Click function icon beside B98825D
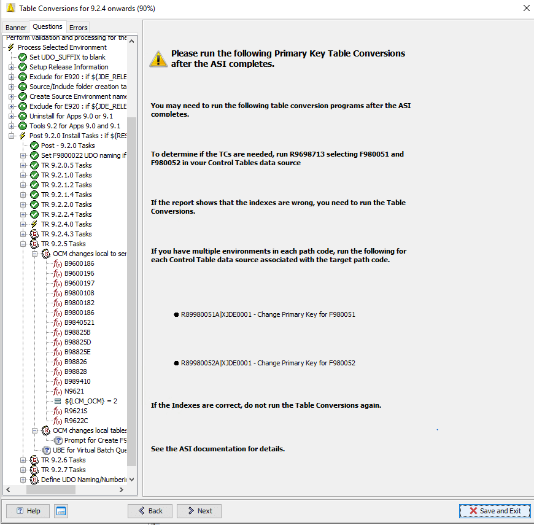This screenshot has width=534, height=525. (x=58, y=343)
